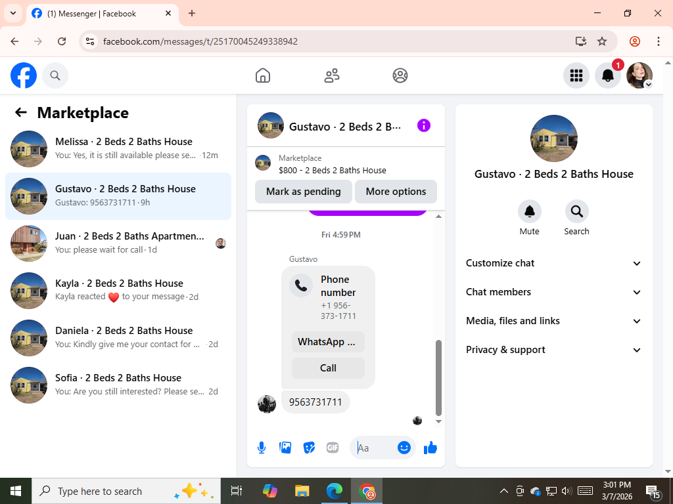Open the notifications bell with badge
This screenshot has width=673, height=504.
(608, 75)
